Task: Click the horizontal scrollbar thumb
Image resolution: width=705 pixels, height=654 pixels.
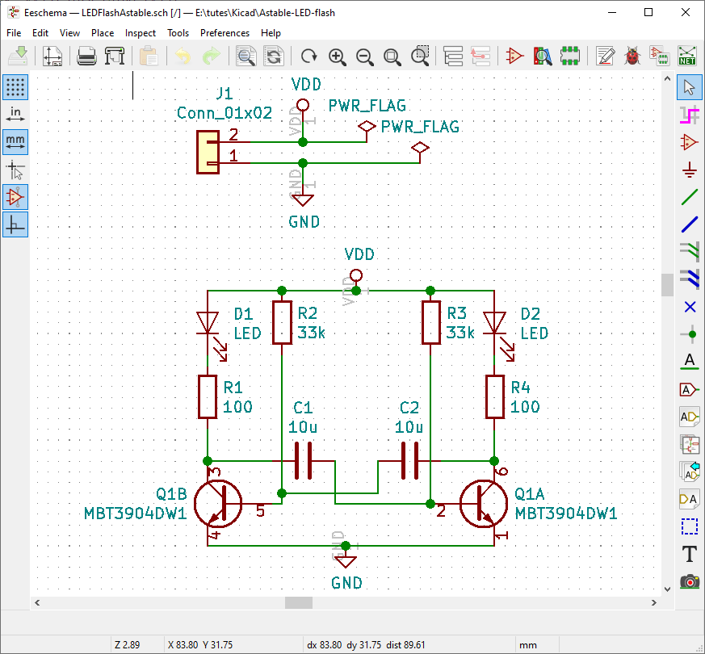Action: tap(299, 603)
